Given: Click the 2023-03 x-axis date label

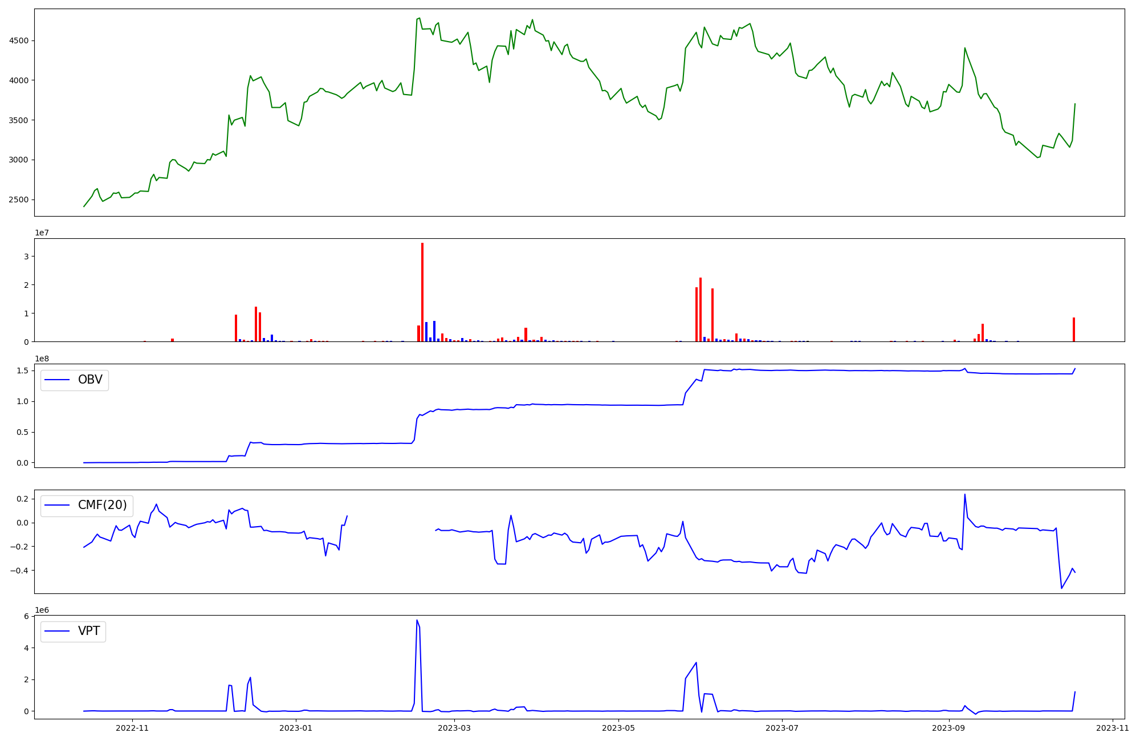Looking at the screenshot, I should (454, 728).
